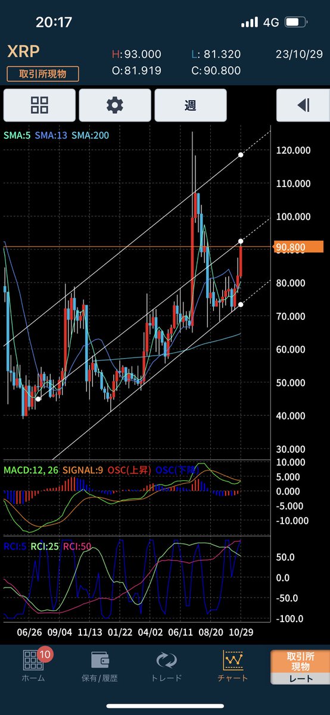This screenshot has height=715, width=330.
Task: Tap the RCI:5 label
Action: click(14, 545)
